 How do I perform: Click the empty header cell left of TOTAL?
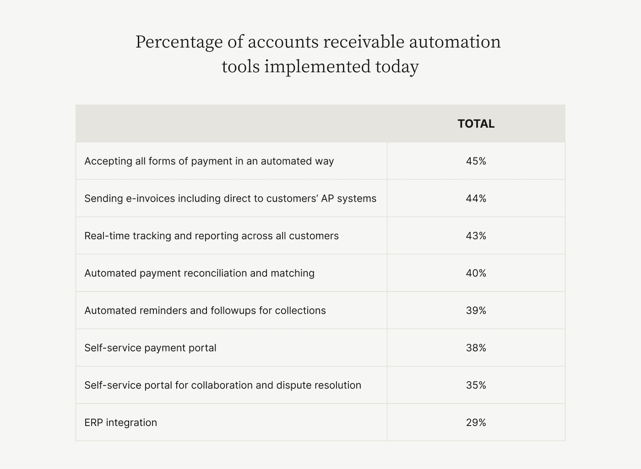[x=231, y=124]
